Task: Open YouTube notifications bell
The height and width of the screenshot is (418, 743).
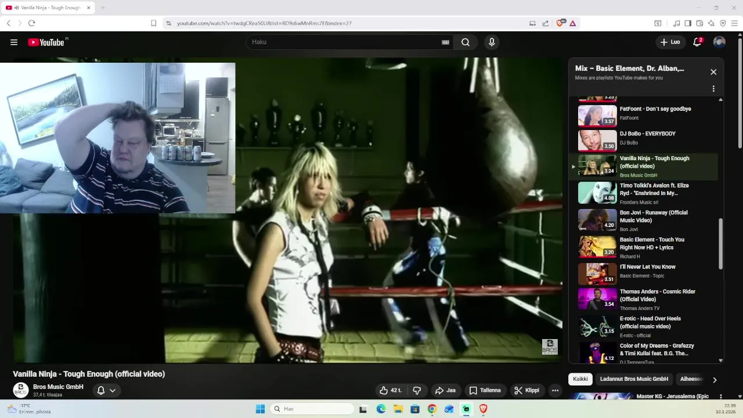Action: 697,42
